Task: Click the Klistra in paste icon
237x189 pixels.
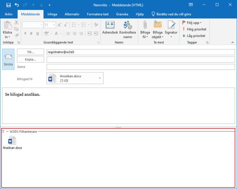Action: 8,25
